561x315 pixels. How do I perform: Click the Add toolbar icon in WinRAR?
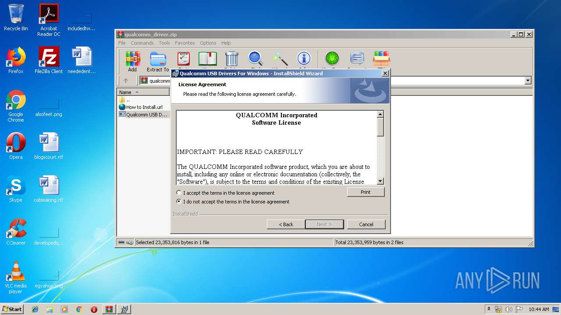pos(132,61)
